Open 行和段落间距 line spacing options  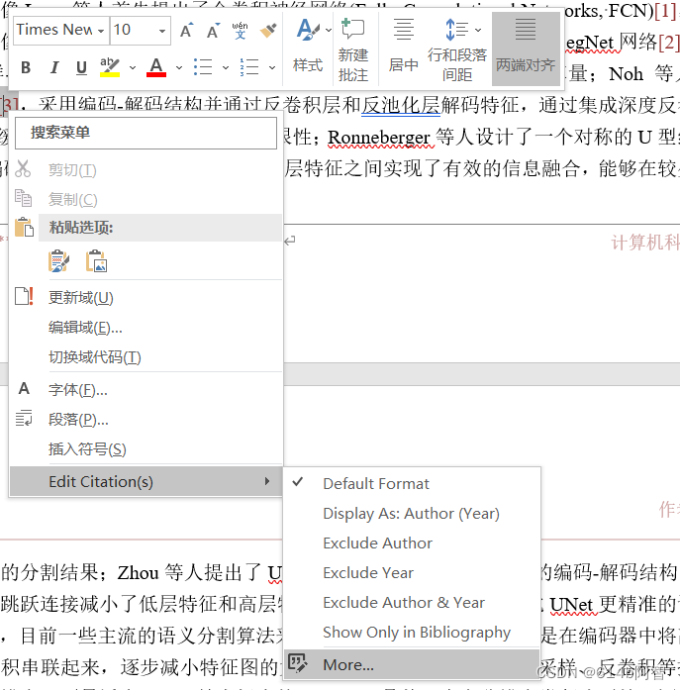457,49
